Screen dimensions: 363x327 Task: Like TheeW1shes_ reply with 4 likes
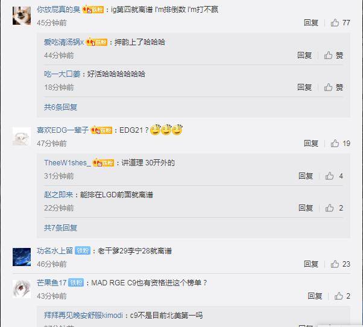click(334, 176)
